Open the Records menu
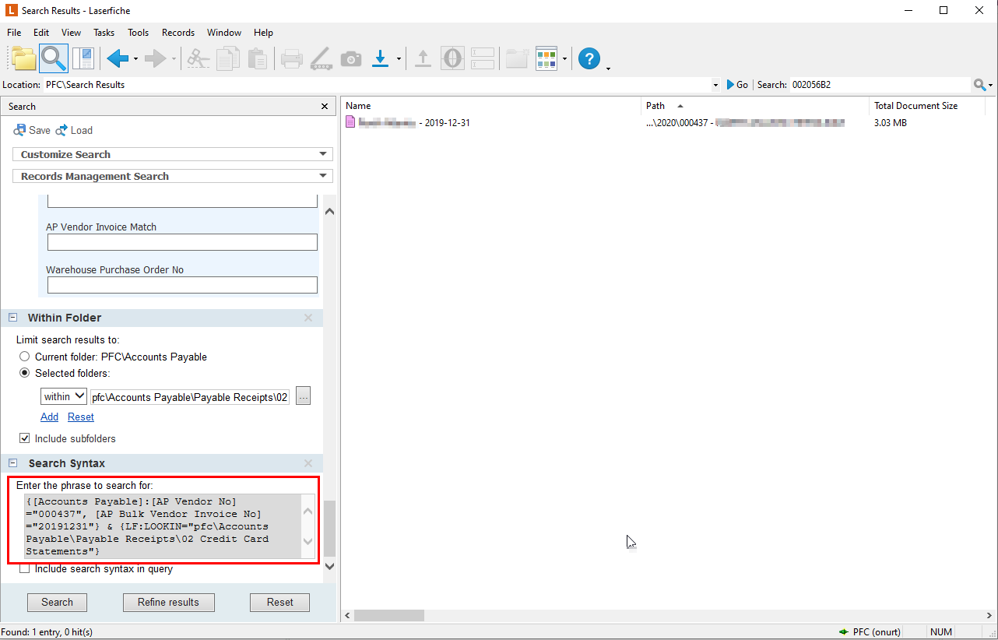The image size is (998, 640). coord(177,33)
